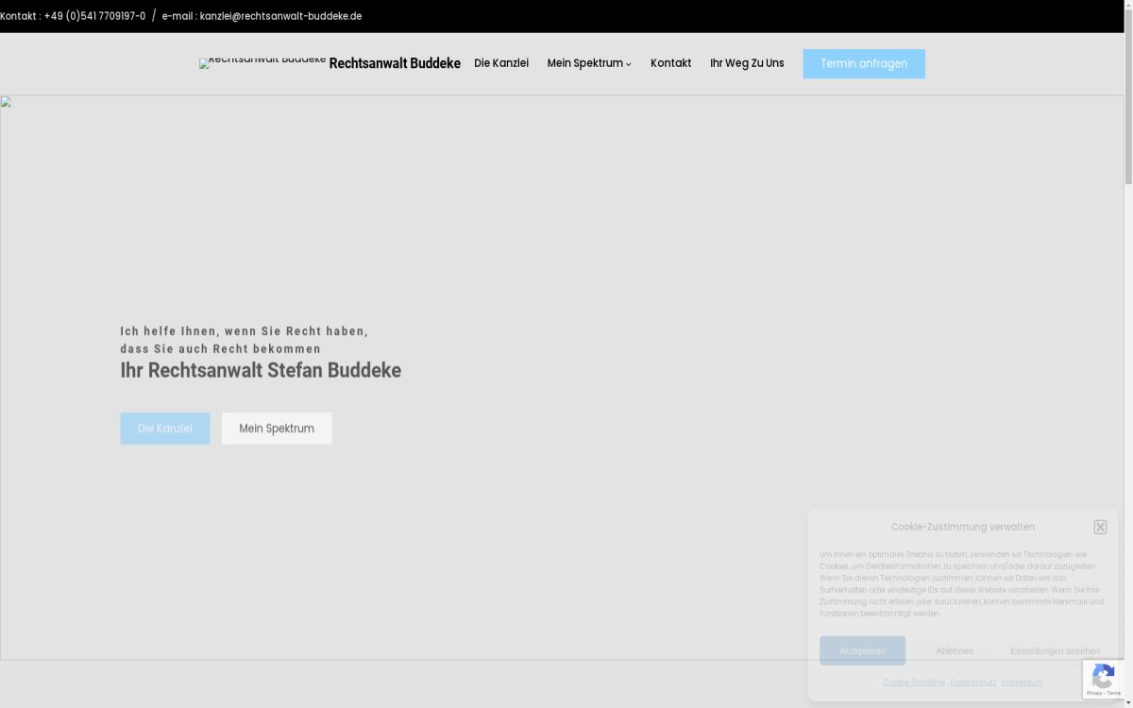Close the cookie consent dialog
The height and width of the screenshot is (708, 1133).
(x=1100, y=527)
